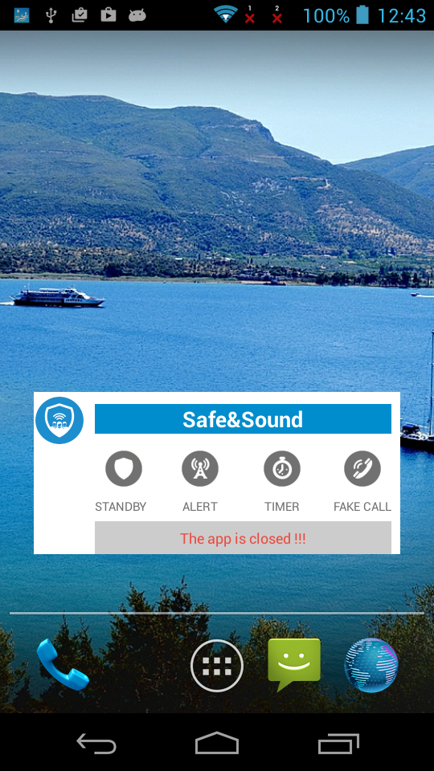Start a Fake Call via phone icon

[362, 468]
